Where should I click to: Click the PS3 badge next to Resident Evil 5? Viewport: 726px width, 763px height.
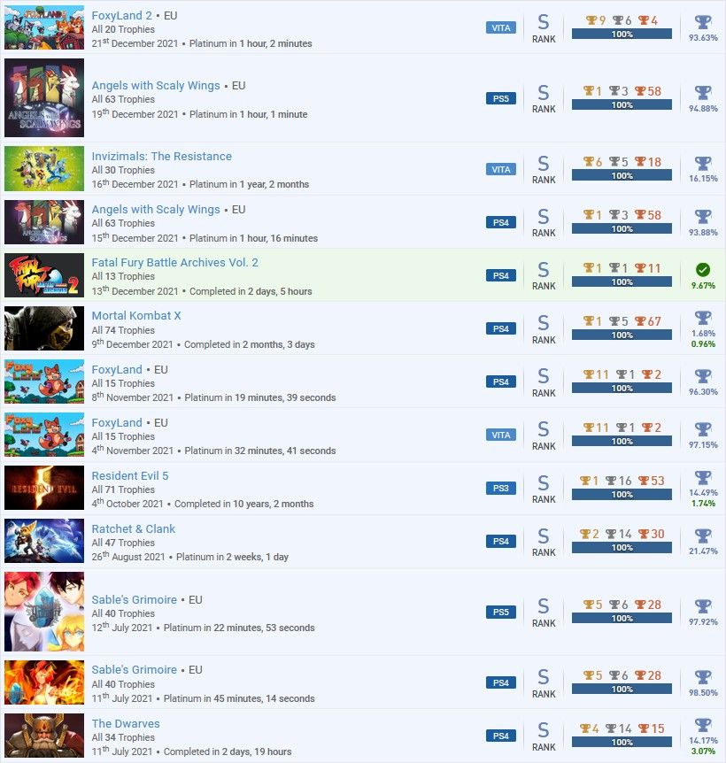501,488
